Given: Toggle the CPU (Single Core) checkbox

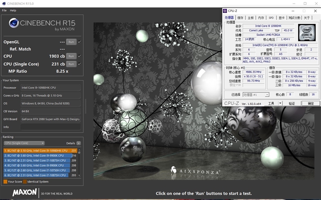Looking at the screenshot, I should click(79, 64).
